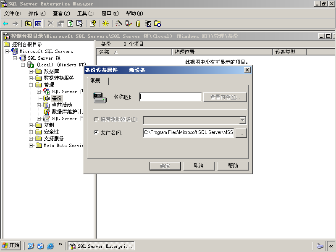Click the New yellow star toolbar icon

pos(105,24)
